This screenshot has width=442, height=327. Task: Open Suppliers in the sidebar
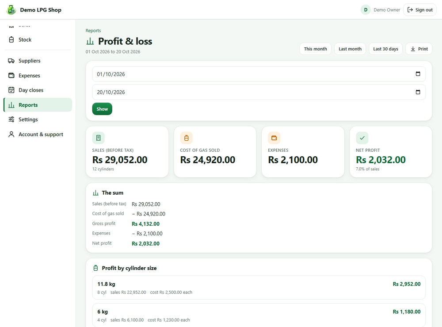38,61
